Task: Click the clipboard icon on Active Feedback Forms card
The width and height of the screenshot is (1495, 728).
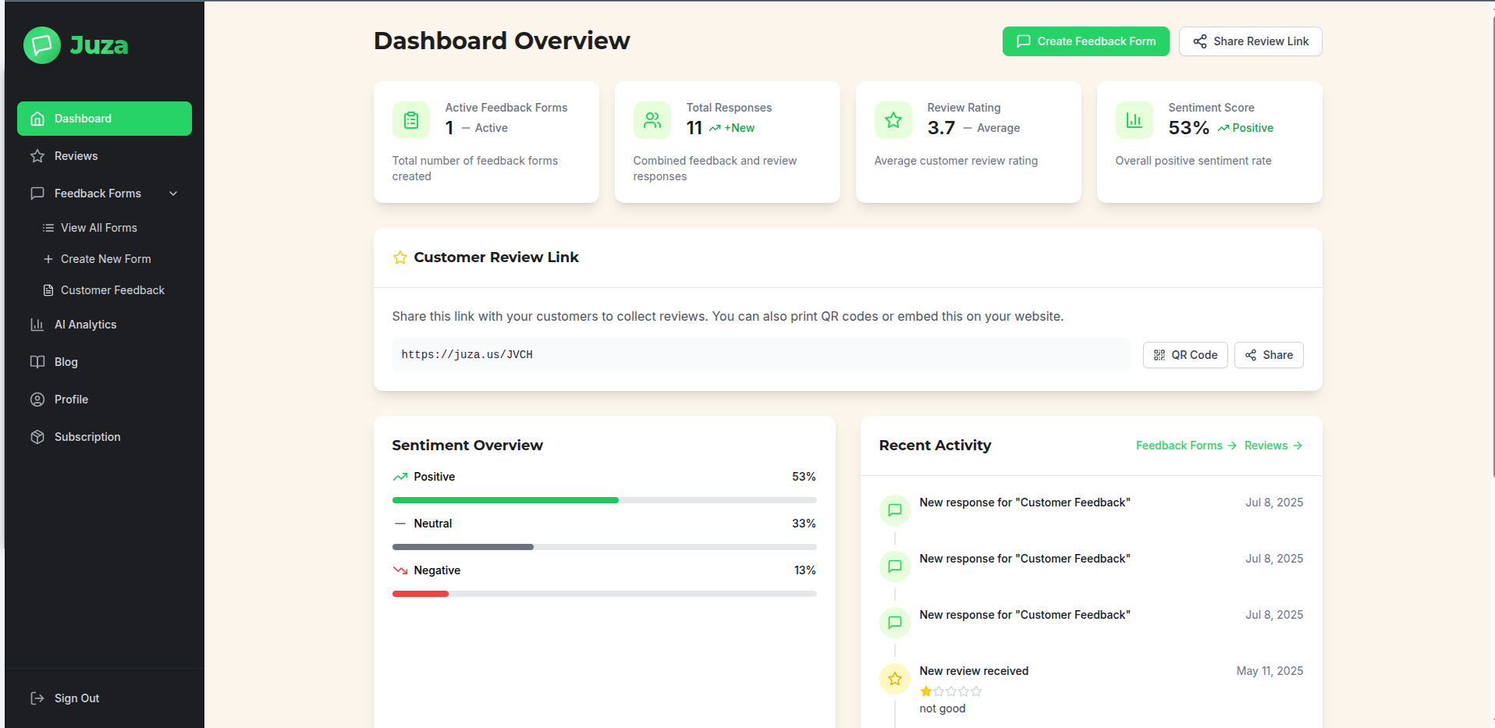Action: pos(411,120)
